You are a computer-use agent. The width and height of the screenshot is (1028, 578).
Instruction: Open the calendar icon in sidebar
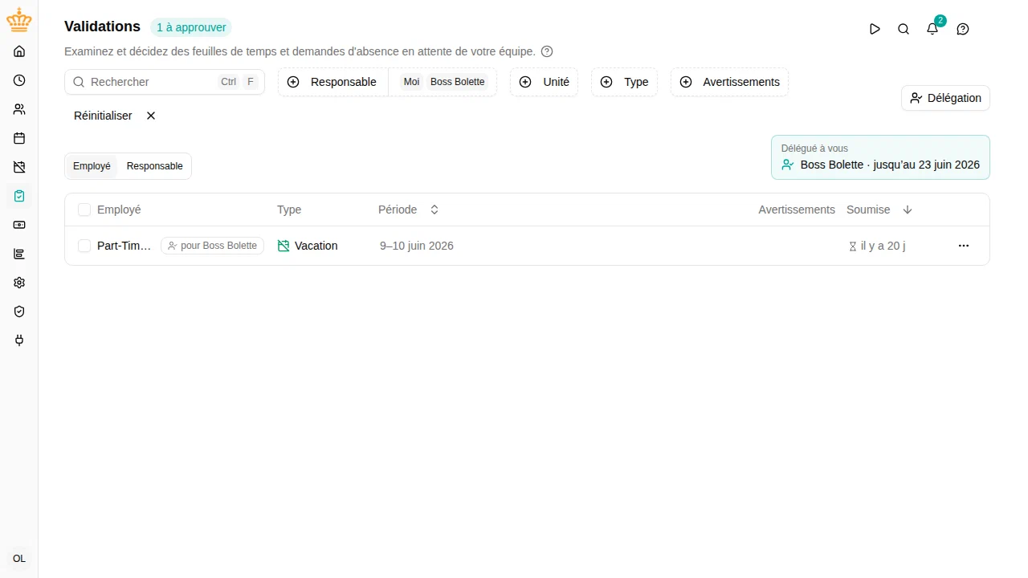click(x=19, y=138)
